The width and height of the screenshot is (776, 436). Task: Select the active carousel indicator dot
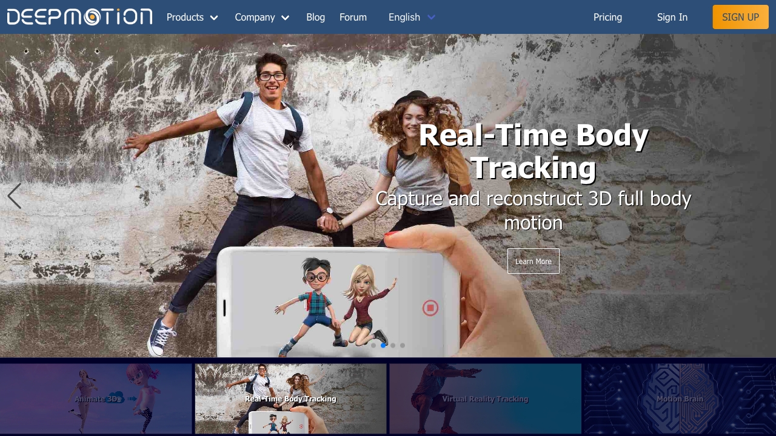pos(383,345)
